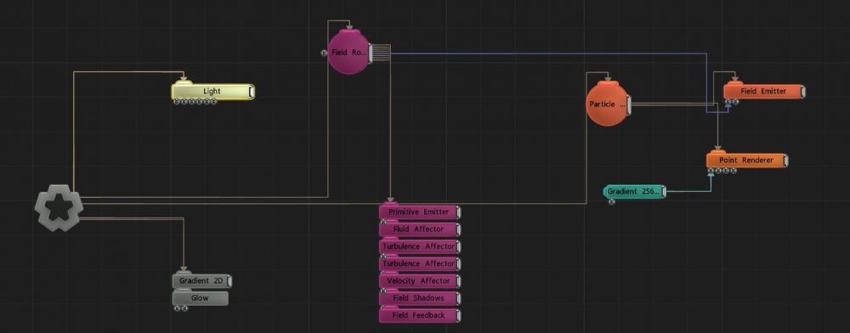This screenshot has width=850, height=333.
Task: Click the output connector of Gradient 256
Action: 664,192
